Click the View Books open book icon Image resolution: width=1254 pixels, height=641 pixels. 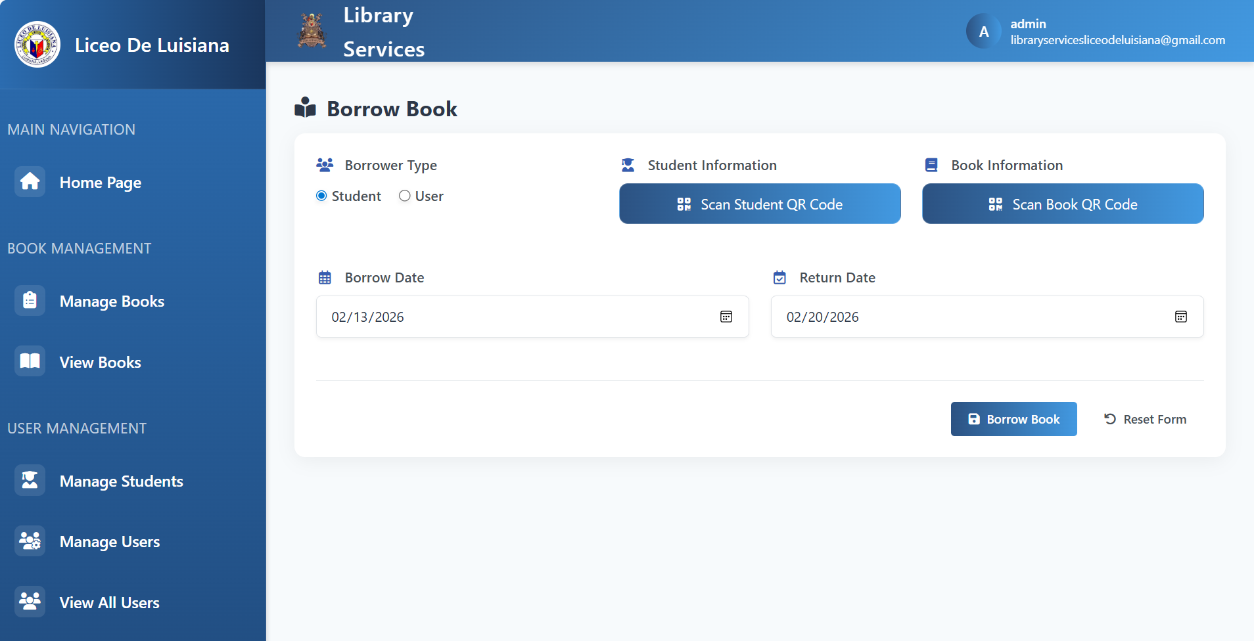tap(30, 361)
